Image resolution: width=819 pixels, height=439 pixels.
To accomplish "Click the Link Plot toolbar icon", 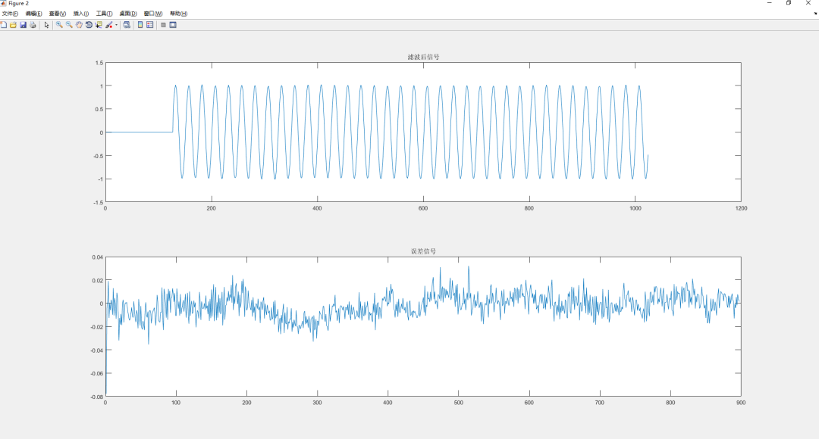I will (x=127, y=24).
